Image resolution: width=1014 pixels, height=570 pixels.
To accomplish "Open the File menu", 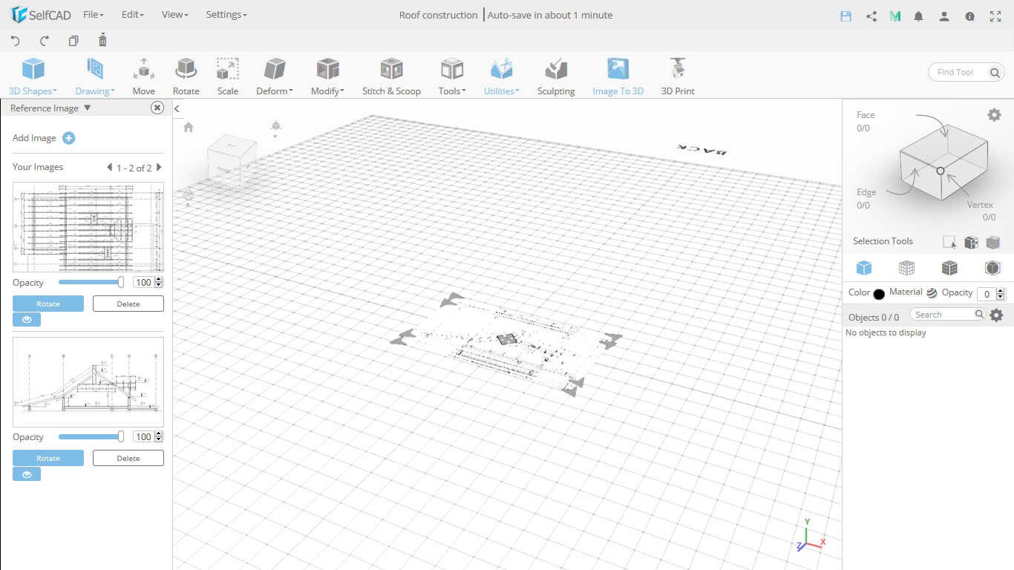I will [x=94, y=15].
